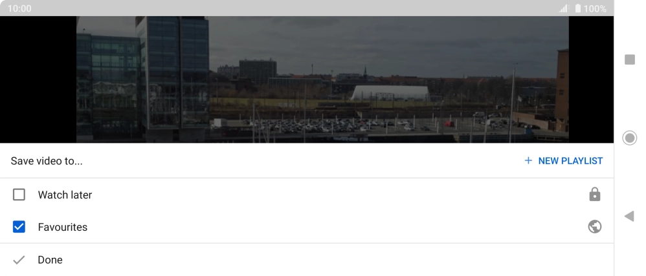Create a playlist via NEW PLAYLIST text

(x=570, y=161)
